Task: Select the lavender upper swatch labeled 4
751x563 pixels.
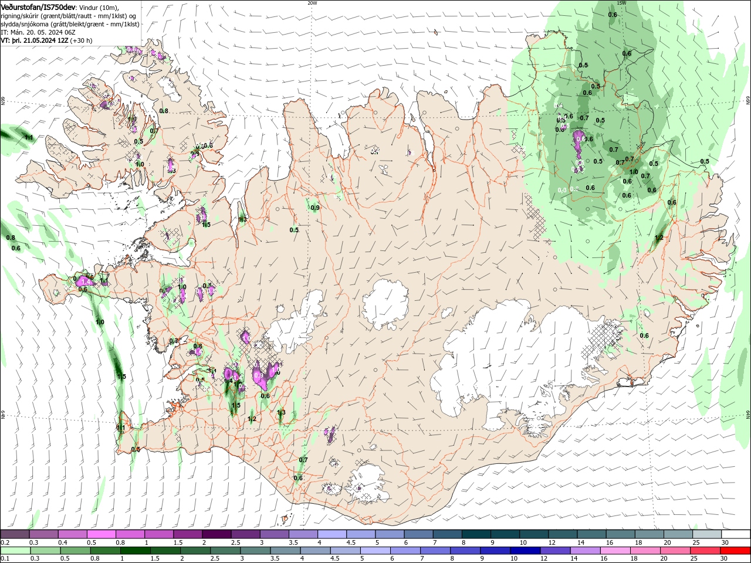Action: tap(331, 534)
